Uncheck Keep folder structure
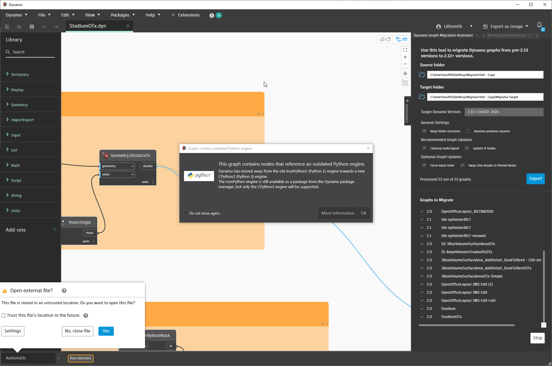552x366 pixels. 424,131
